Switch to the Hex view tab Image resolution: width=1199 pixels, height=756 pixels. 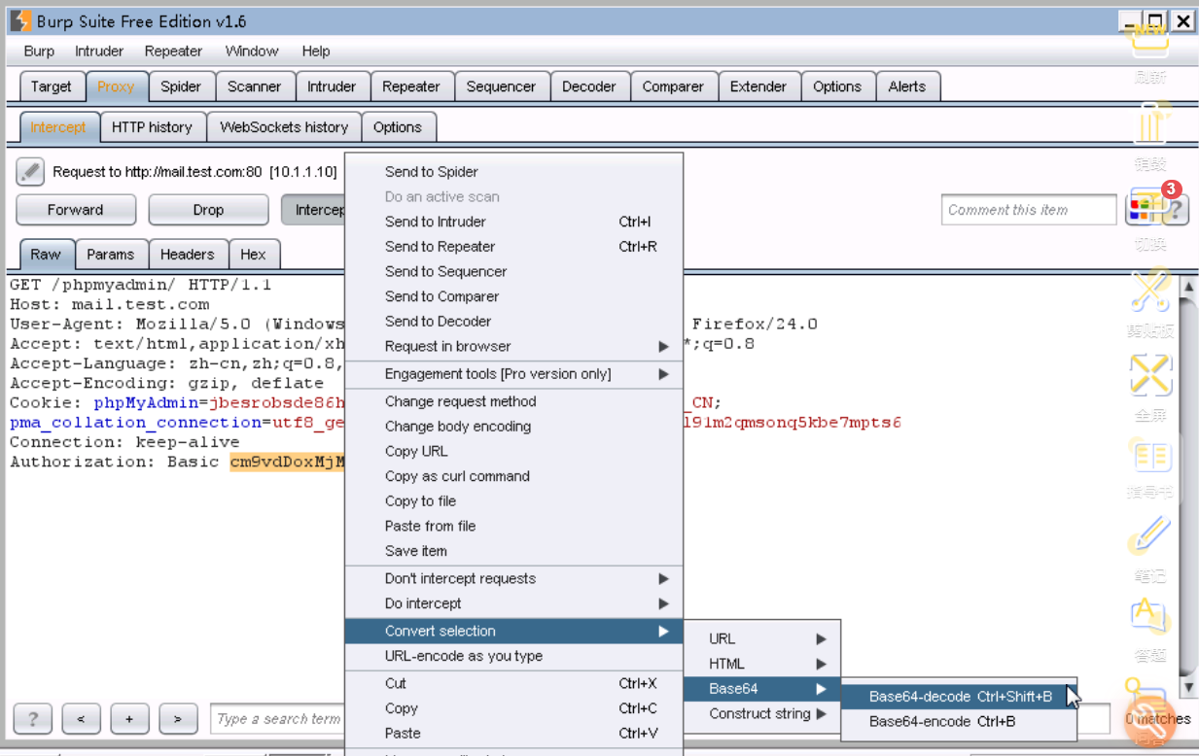pos(254,255)
